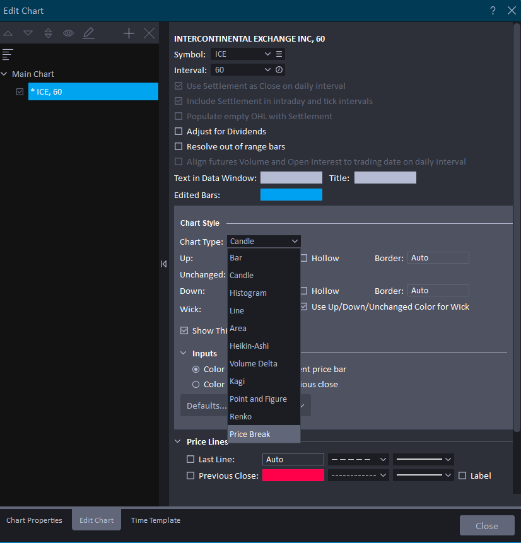Click the vertical scrollbar thumb

coord(517,228)
